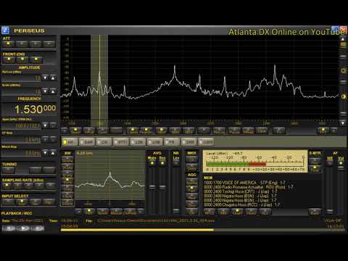Decrease CF Step with down arrow
The width and height of the screenshot is (348, 261).
[x=45, y=139]
